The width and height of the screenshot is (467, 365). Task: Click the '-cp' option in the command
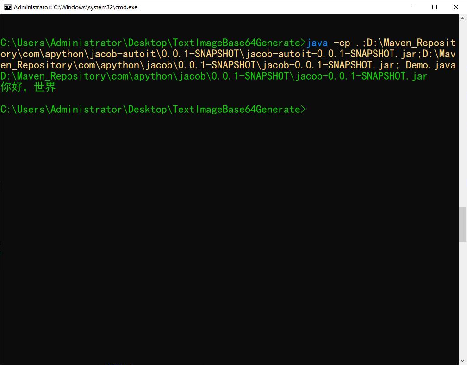342,43
